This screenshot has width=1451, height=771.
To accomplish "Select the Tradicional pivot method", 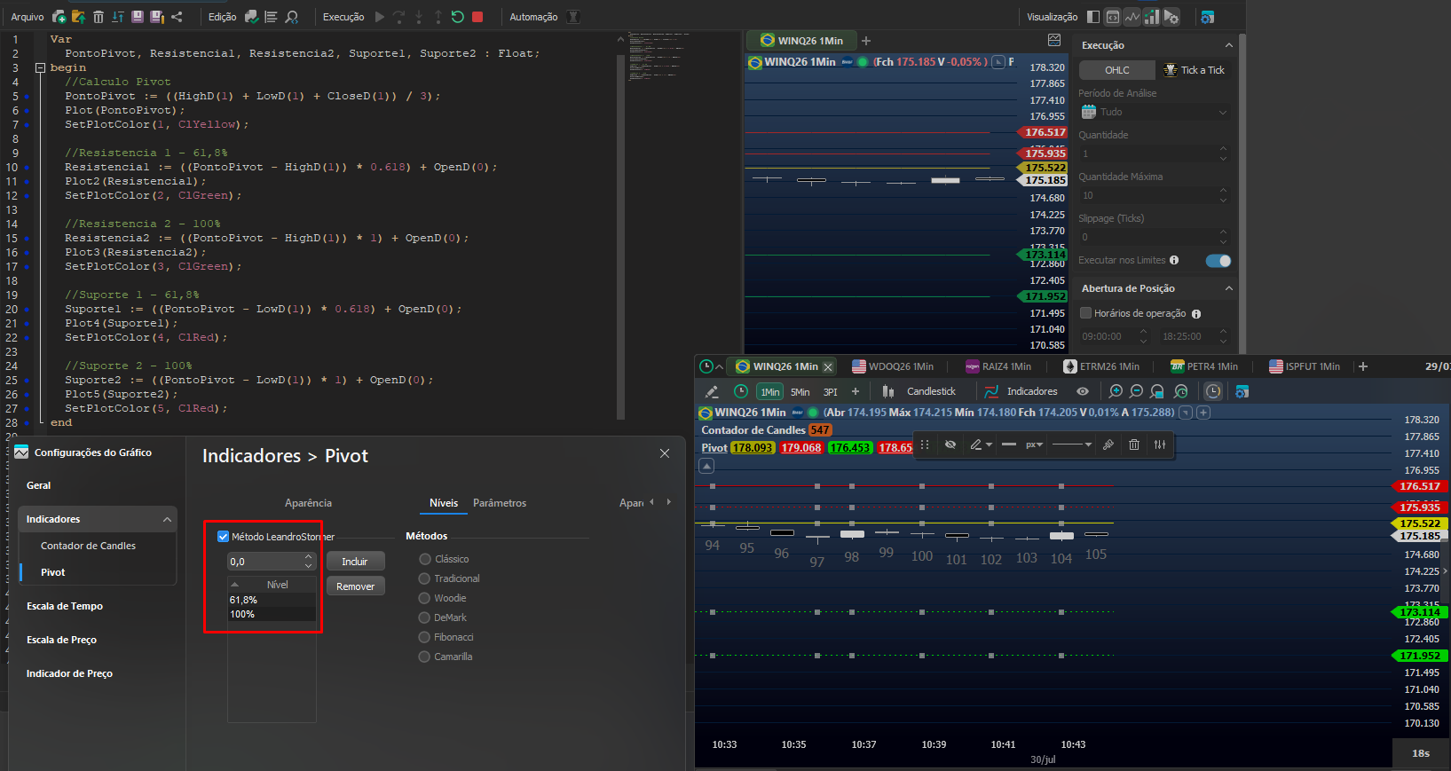I will 424,578.
